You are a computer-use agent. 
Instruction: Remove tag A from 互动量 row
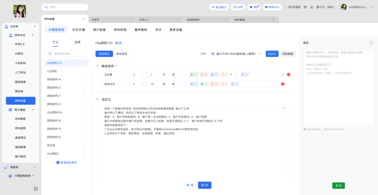tap(216, 75)
